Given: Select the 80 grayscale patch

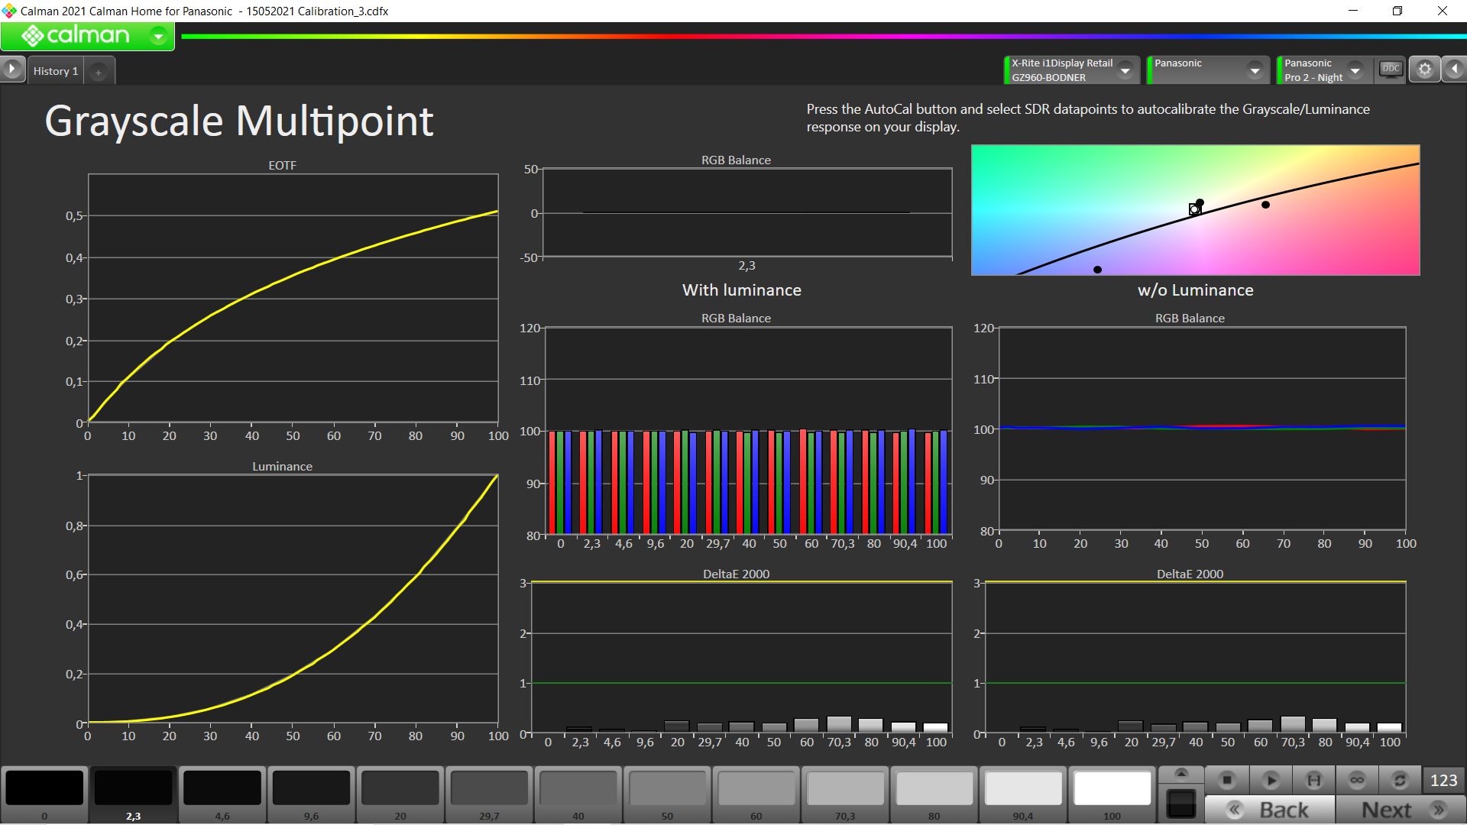Looking at the screenshot, I should point(934,794).
